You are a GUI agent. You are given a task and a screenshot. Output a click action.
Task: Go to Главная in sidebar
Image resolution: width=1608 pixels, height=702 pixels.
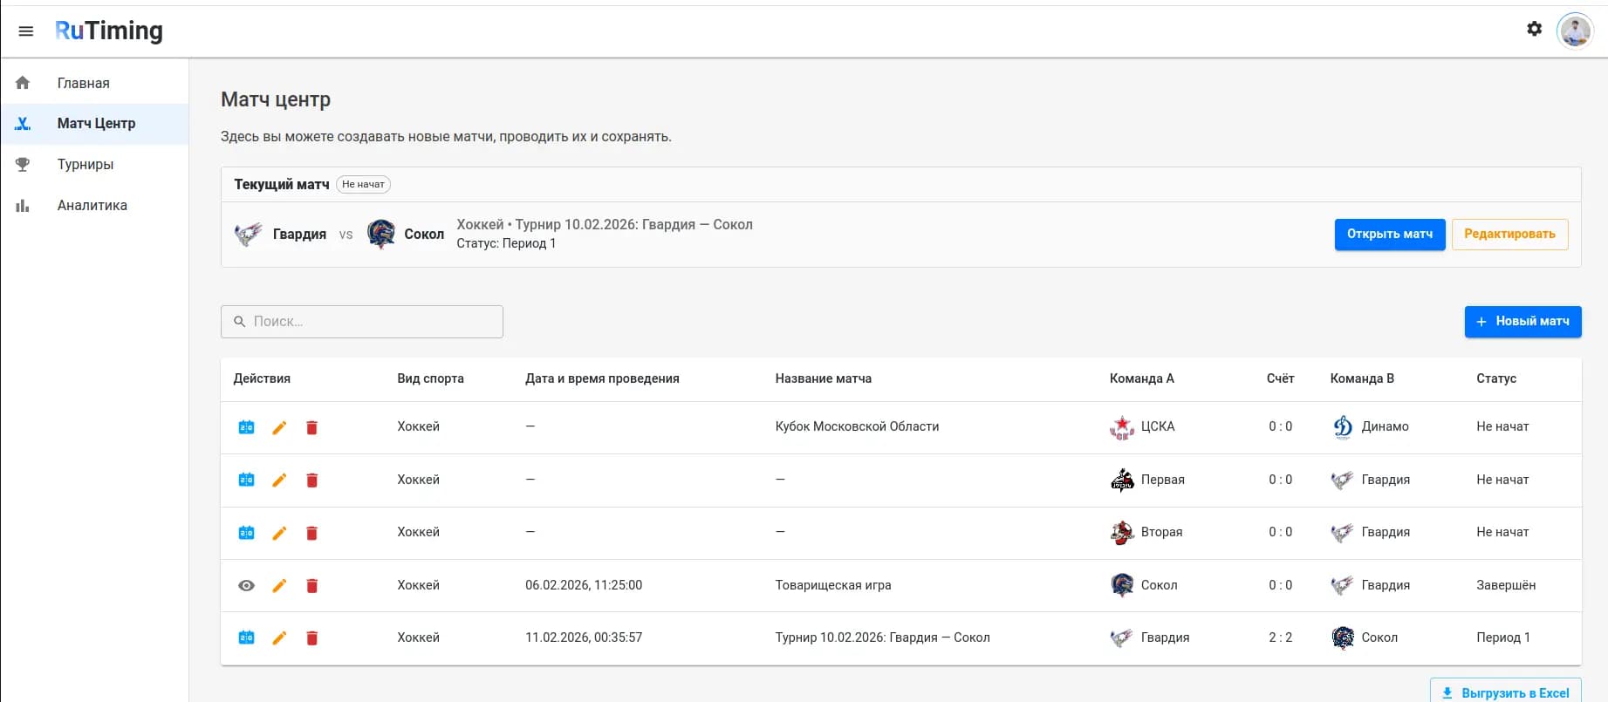(84, 83)
